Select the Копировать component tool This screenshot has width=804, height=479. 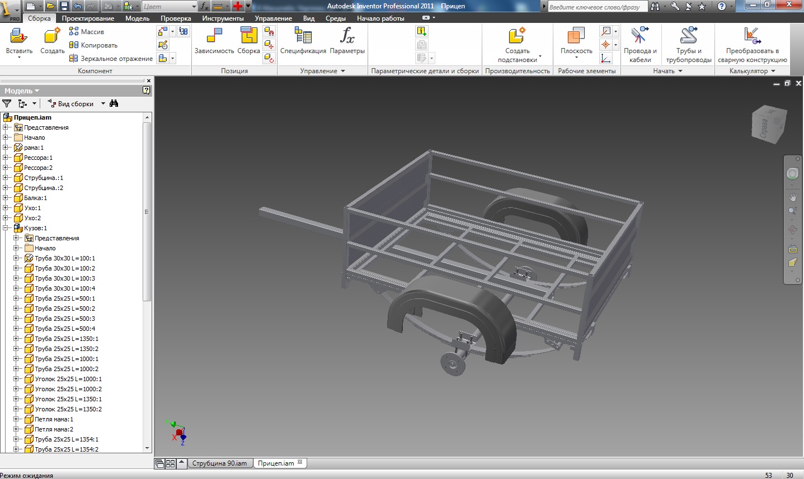click(93, 45)
